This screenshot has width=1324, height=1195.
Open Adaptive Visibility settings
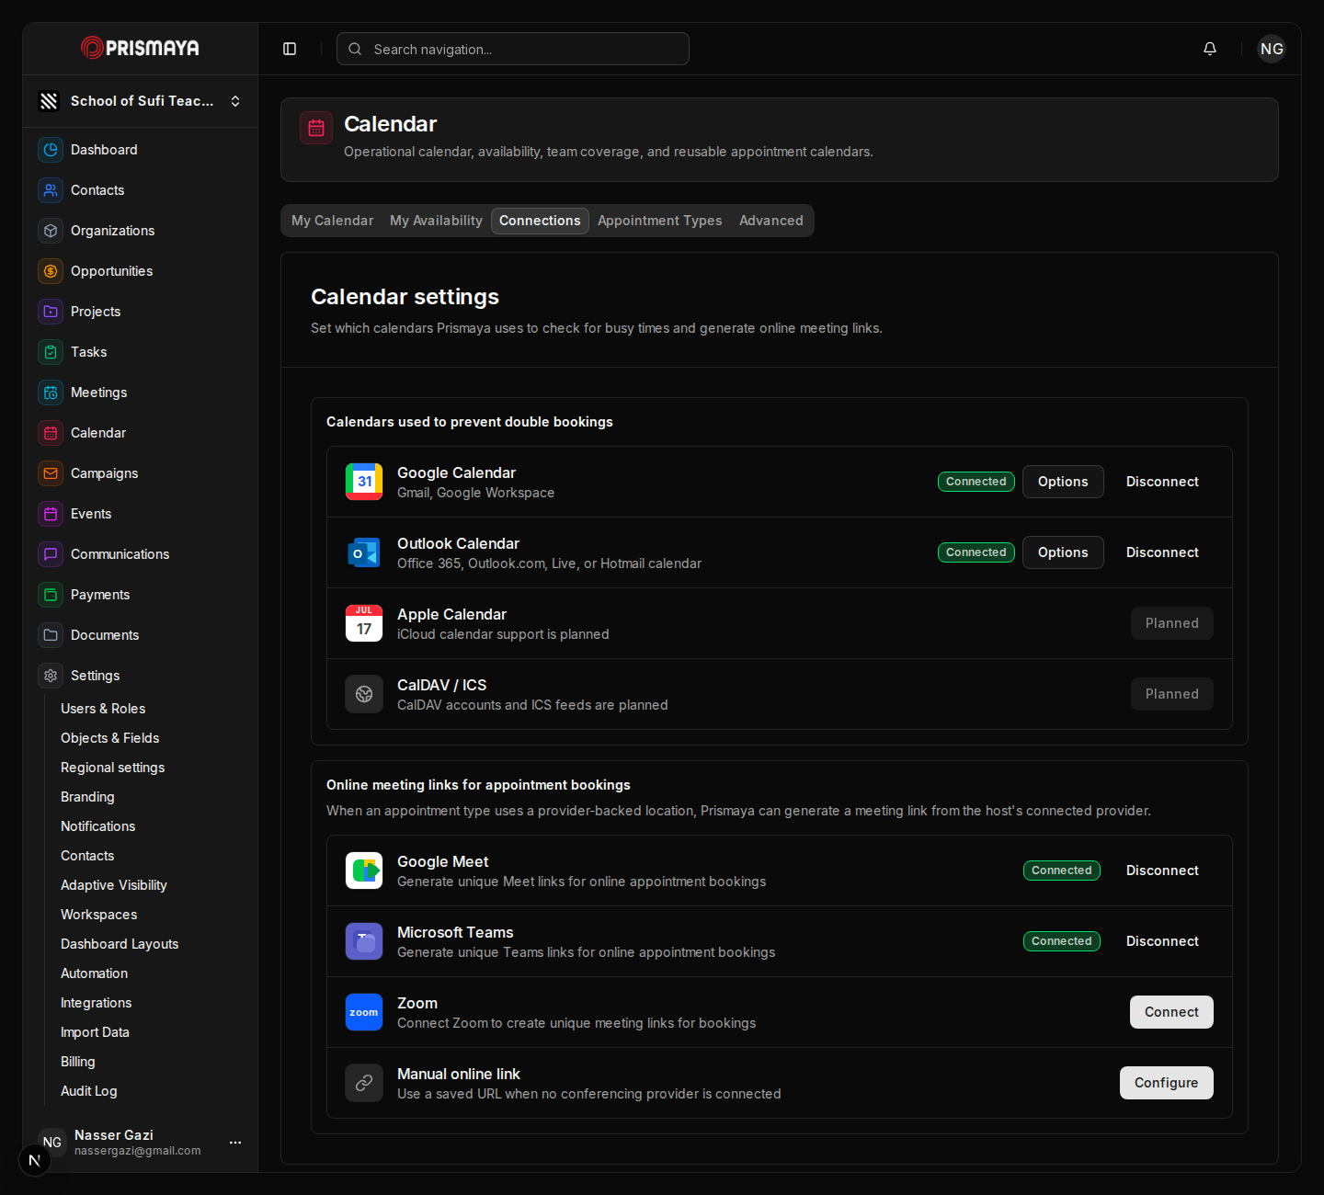(x=113, y=885)
